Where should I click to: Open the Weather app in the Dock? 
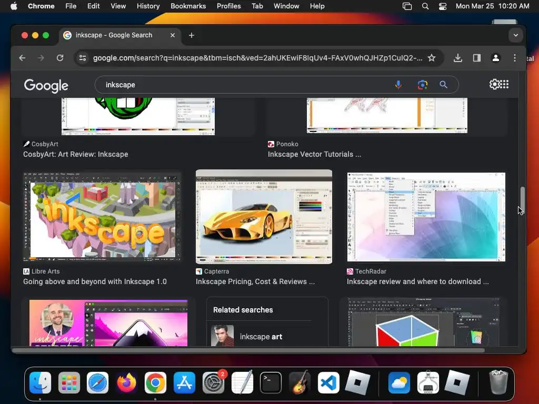pos(399,382)
